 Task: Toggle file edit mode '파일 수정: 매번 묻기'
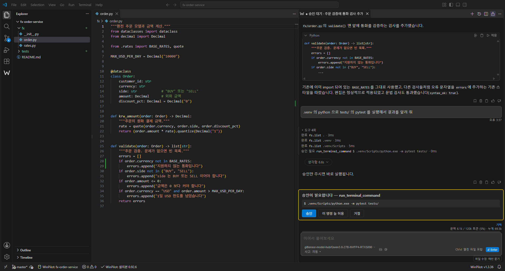click(487, 259)
